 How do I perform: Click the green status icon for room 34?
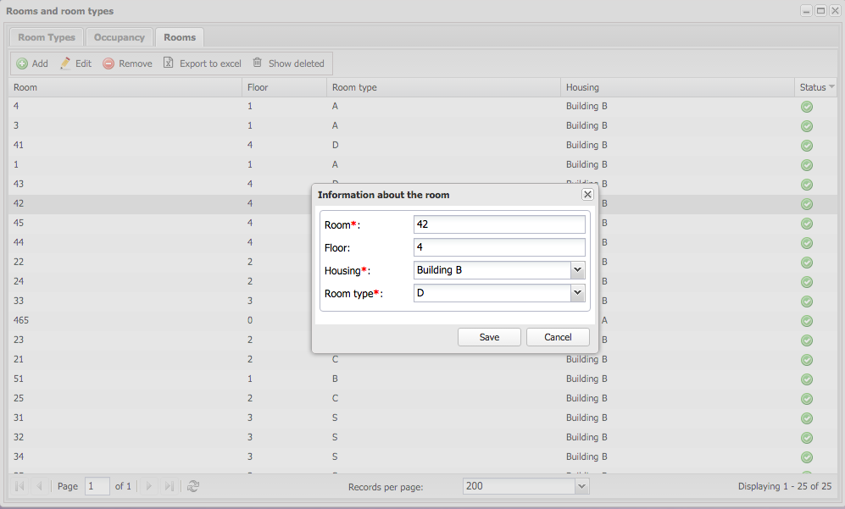coord(807,456)
